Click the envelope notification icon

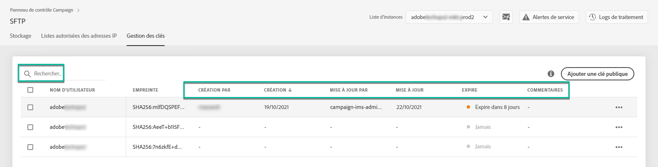pos(506,17)
